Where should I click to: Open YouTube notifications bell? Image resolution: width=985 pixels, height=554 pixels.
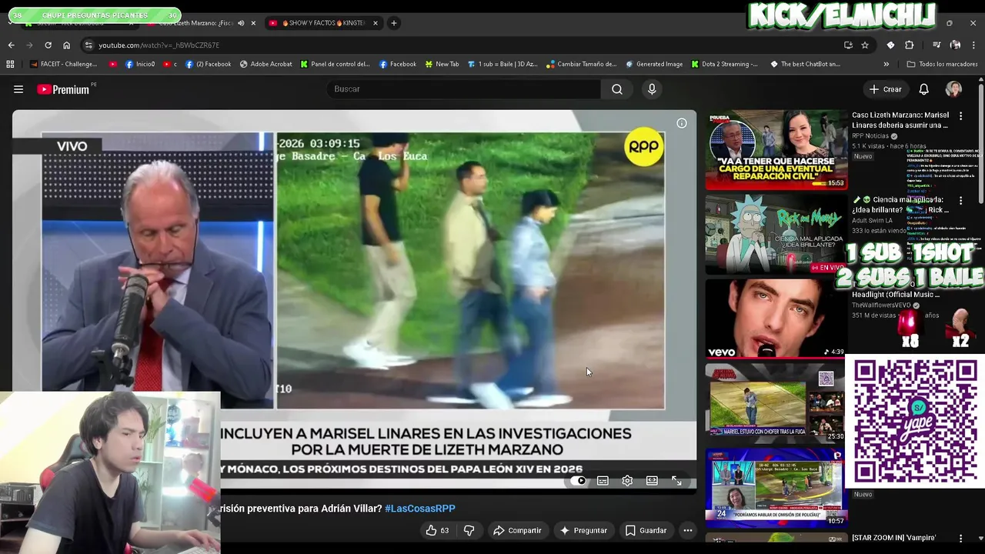[x=923, y=89]
